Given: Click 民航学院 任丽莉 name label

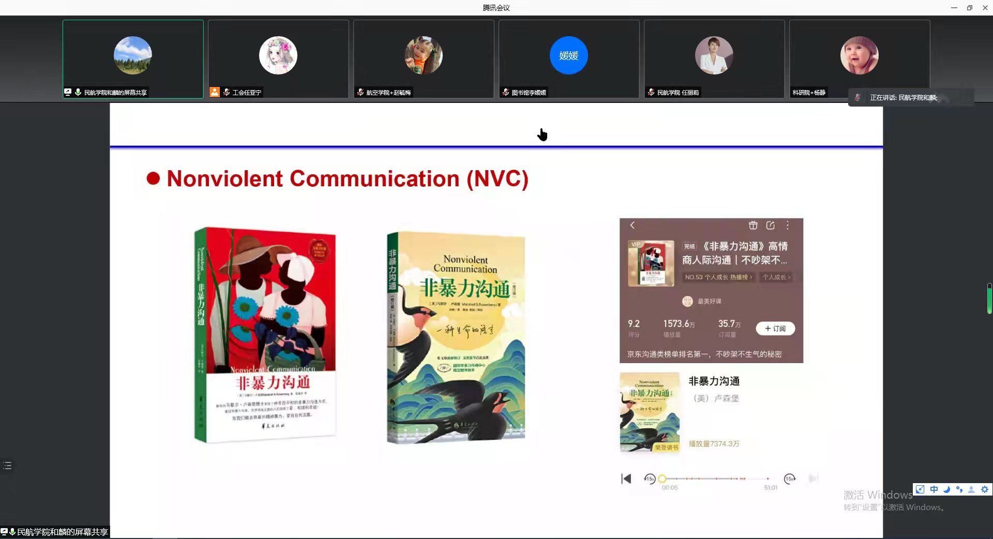Looking at the screenshot, I should [678, 93].
